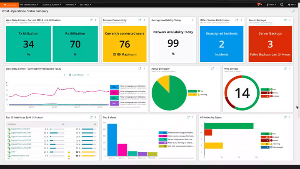Toggle All Nodes Warning legend entry
Image resolution: width=300 pixels, height=169 pixels.
pyautogui.click(x=270, y=144)
